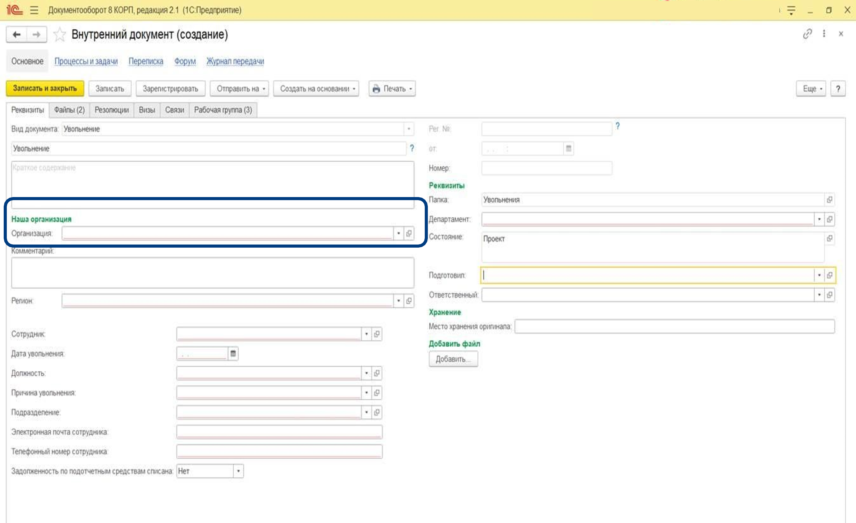Image resolution: width=856 pixels, height=523 pixels.
Task: Switch to the Связи tab
Action: coord(175,110)
